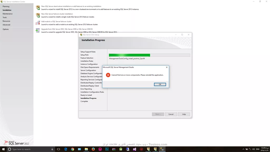Click the installation progress bar
Viewport: 270px width, 152px height.
150,55
